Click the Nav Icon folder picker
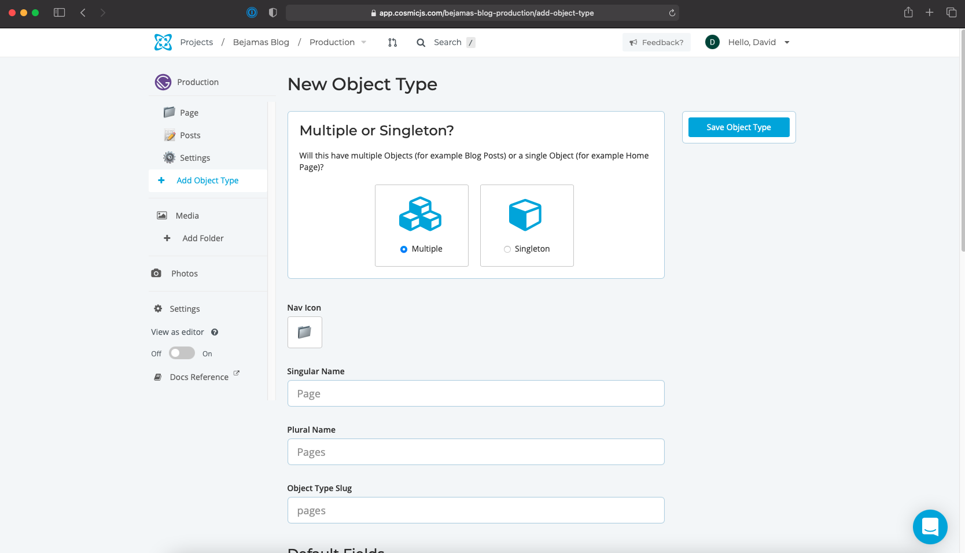The image size is (965, 553). point(304,332)
